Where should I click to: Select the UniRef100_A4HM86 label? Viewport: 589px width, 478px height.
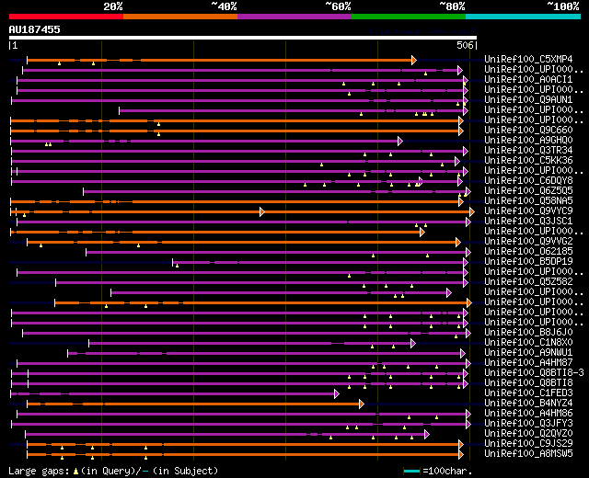point(528,414)
